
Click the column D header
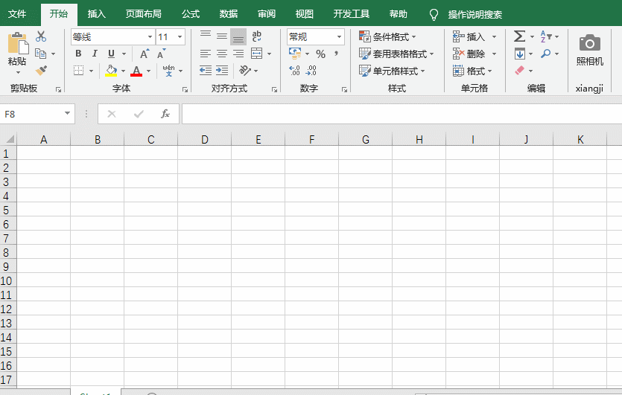pyautogui.click(x=205, y=139)
